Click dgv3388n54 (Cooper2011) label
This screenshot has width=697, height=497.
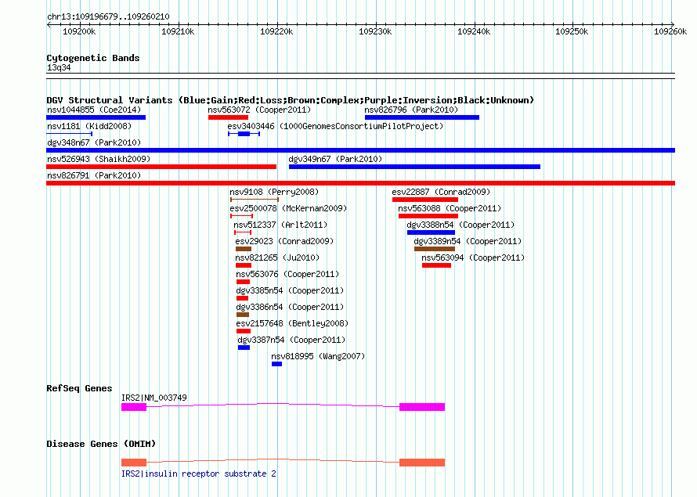pyautogui.click(x=460, y=225)
